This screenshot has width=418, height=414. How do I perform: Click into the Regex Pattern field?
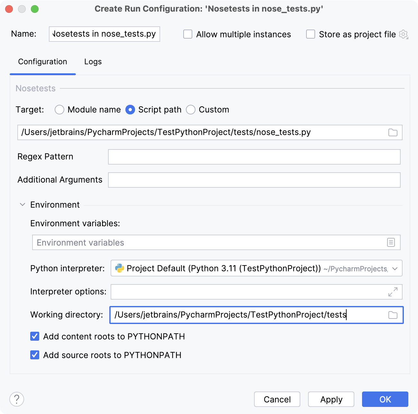tap(254, 157)
